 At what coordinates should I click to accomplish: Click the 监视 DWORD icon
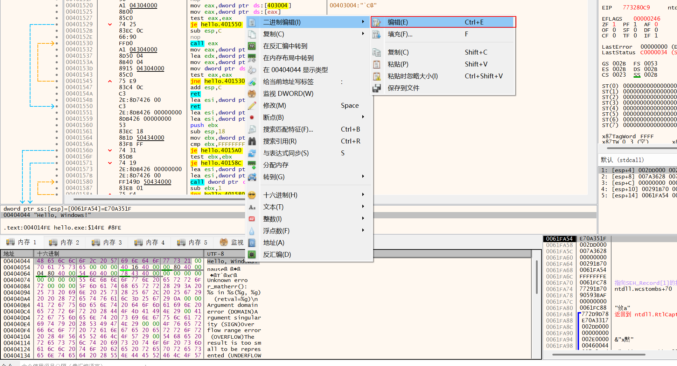point(252,94)
